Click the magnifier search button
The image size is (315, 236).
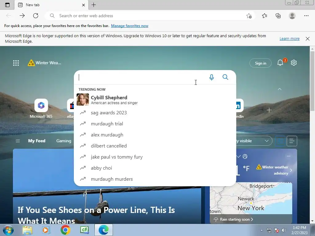[225, 77]
